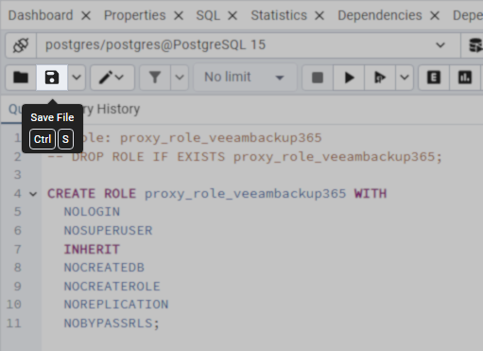Open the execute options dropdown arrow

pos(405,78)
